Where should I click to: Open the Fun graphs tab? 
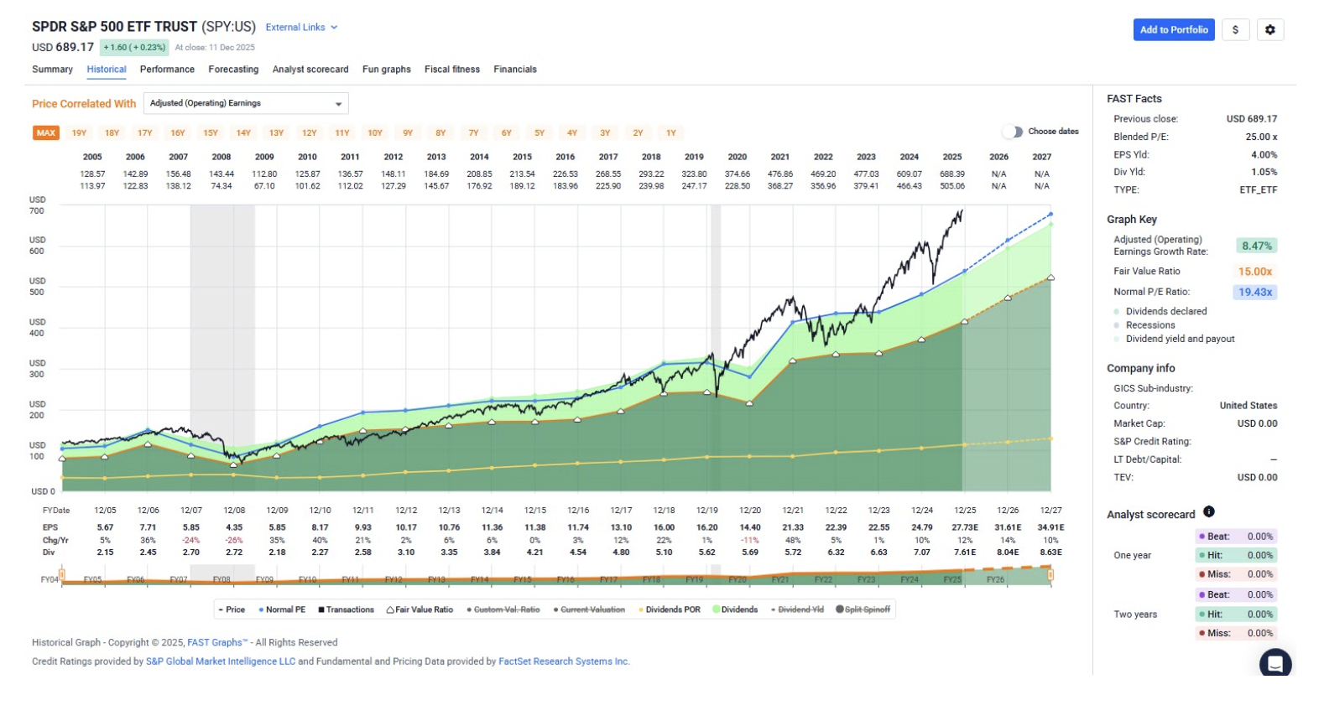click(387, 70)
